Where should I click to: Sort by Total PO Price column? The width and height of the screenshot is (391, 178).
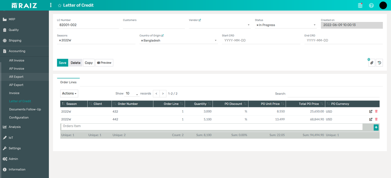pyautogui.click(x=305, y=104)
